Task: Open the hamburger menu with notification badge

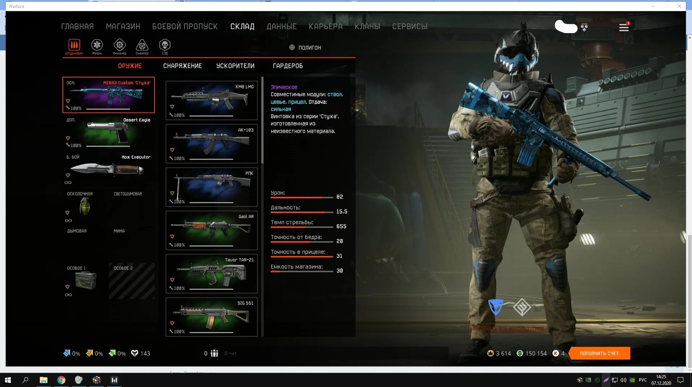Action: pos(624,27)
